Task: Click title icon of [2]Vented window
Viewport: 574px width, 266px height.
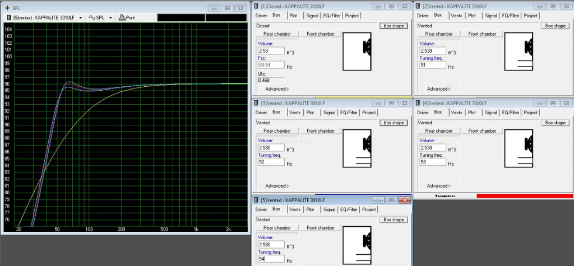Action: [x=418, y=6]
